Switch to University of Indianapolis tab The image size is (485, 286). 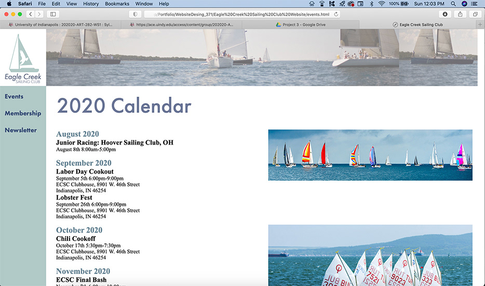[61, 24]
